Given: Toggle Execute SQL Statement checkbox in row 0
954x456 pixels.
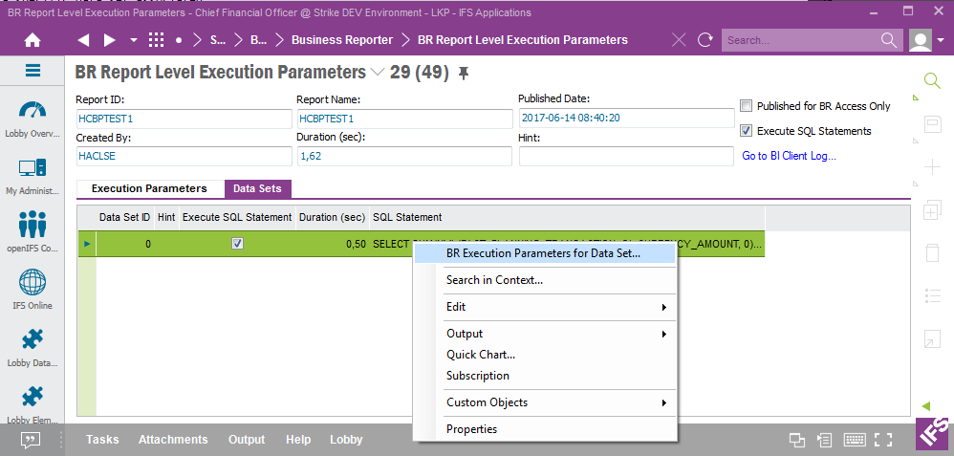Looking at the screenshot, I should pyautogui.click(x=238, y=244).
